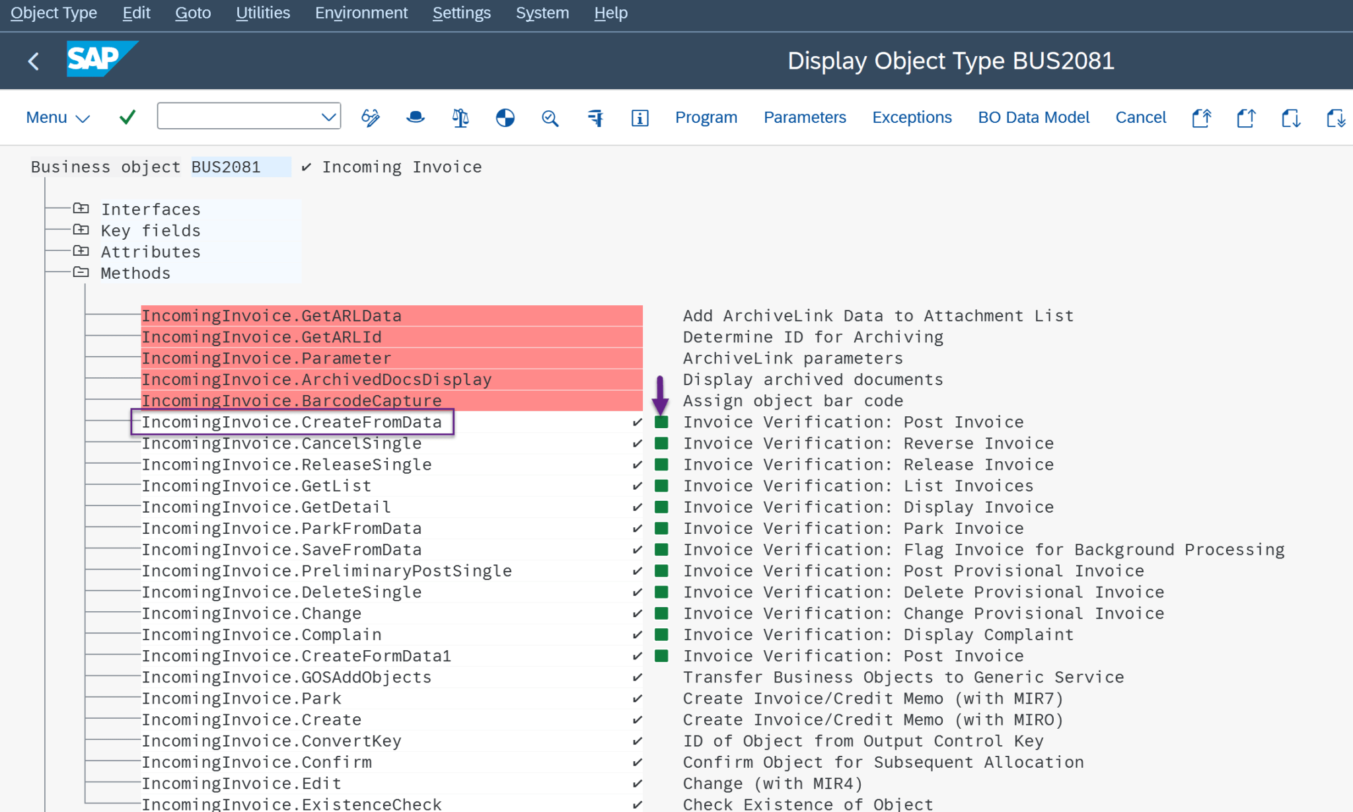1353x812 pixels.
Task: Click the balance scales Check icon
Action: [460, 118]
